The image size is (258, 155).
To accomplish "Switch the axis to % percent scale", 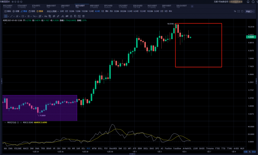I will click(x=249, y=152).
